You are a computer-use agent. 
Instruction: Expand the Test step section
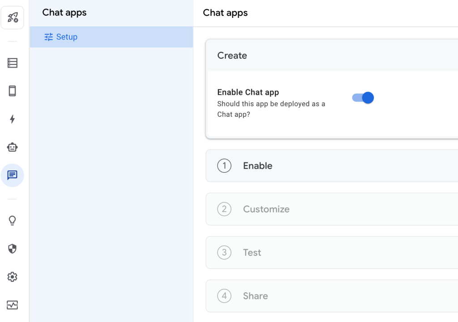(x=331, y=253)
